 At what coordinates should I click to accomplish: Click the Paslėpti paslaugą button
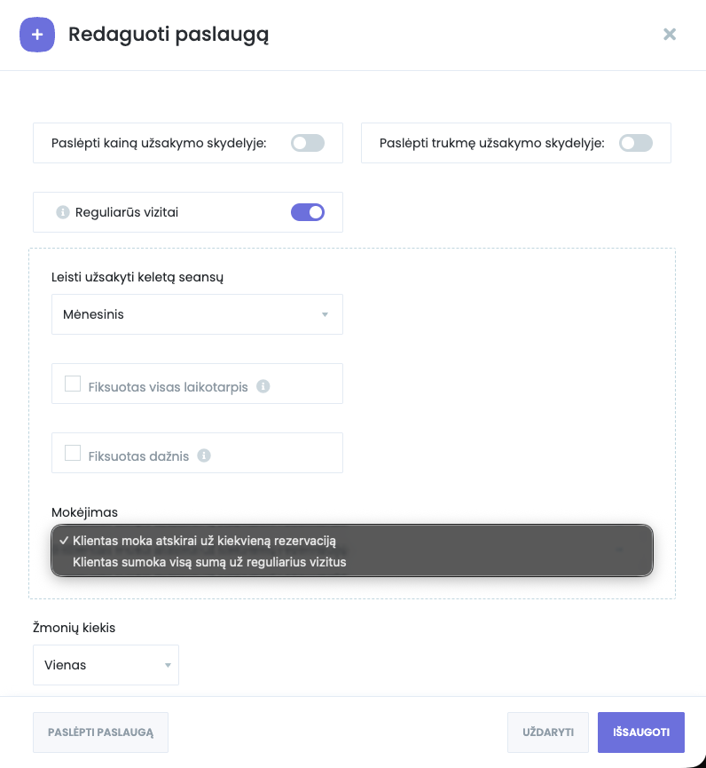pyautogui.click(x=100, y=732)
